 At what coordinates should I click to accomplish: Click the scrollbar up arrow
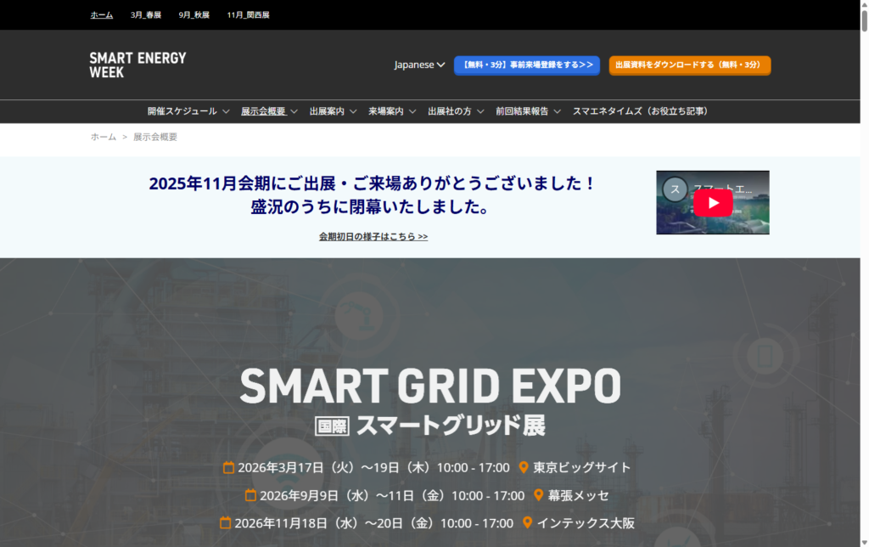pyautogui.click(x=863, y=6)
